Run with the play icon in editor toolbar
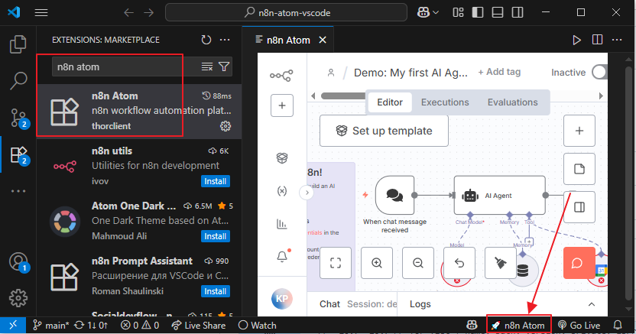Screen dimensions: 636x334 coord(576,40)
